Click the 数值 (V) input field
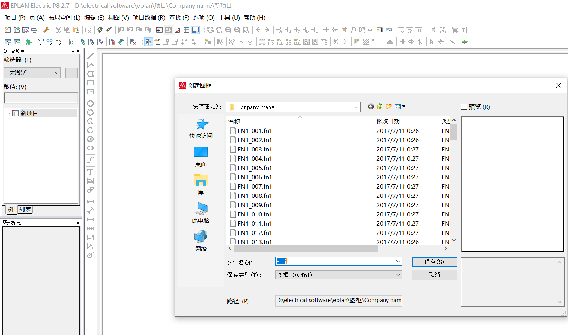 point(41,98)
